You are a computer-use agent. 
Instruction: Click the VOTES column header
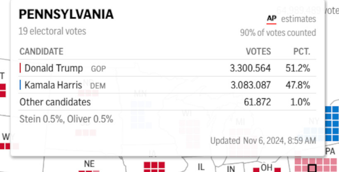258,51
